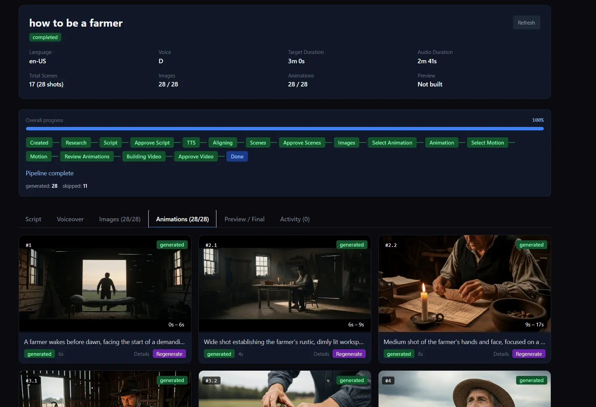The height and width of the screenshot is (407, 596).
Task: Click the Select Motion step
Action: (487, 143)
